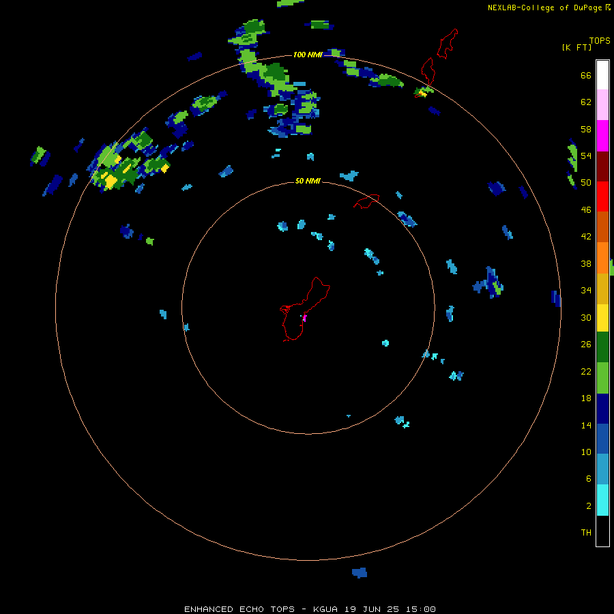Image resolution: width=614 pixels, height=614 pixels.
Task: Pick the navy blue legend swatch
Action: point(602,409)
